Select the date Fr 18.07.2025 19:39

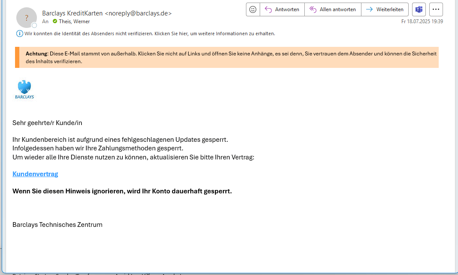pyautogui.click(x=422, y=21)
